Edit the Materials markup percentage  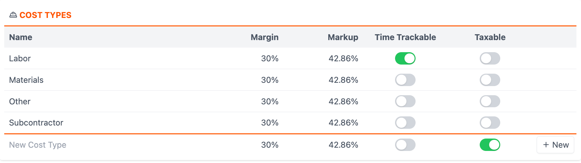343,80
